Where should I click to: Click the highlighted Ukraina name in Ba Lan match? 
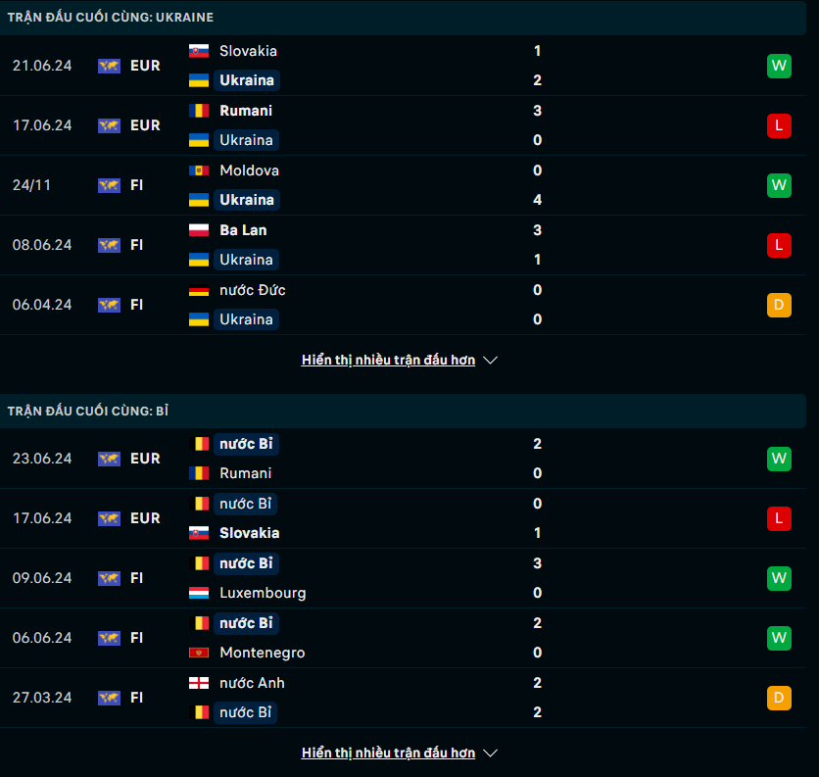click(246, 260)
